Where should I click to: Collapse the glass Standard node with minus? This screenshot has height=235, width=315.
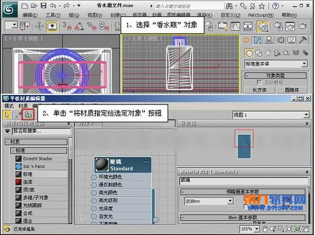click(x=146, y=161)
